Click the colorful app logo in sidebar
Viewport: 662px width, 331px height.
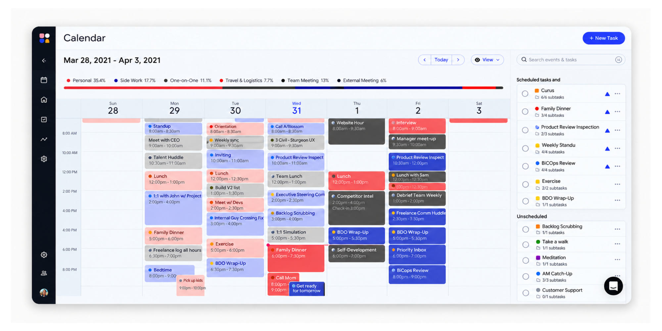44,38
